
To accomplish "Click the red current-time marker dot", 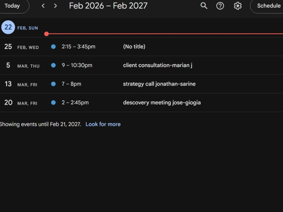I will 46,34.
